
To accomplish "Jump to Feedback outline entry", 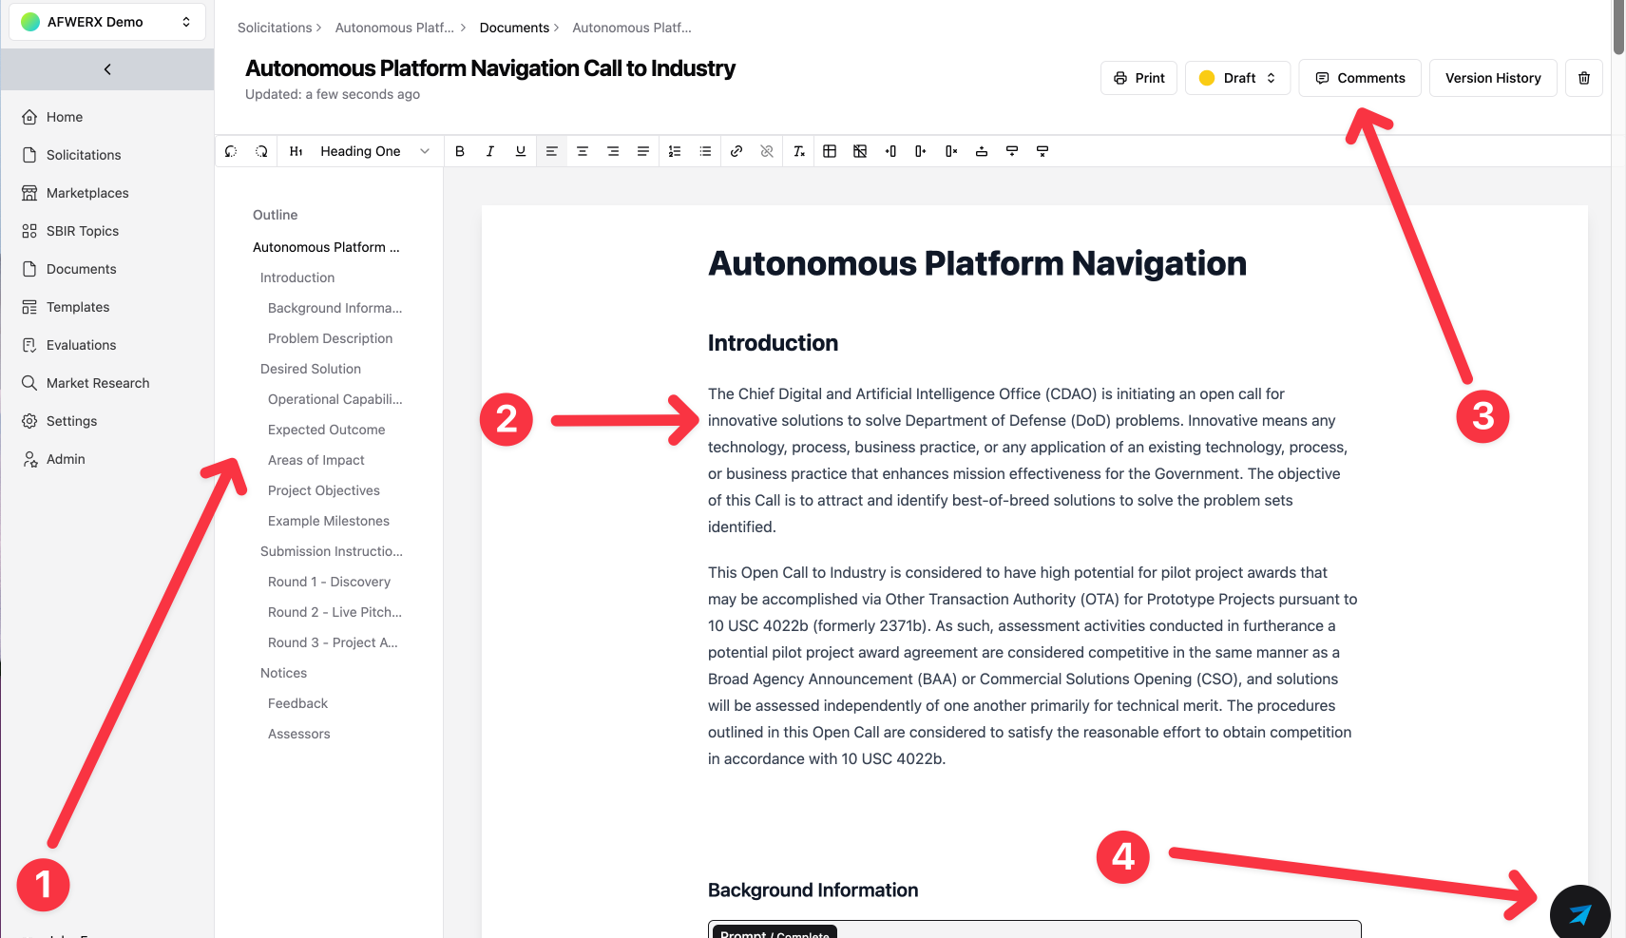I will point(297,703).
